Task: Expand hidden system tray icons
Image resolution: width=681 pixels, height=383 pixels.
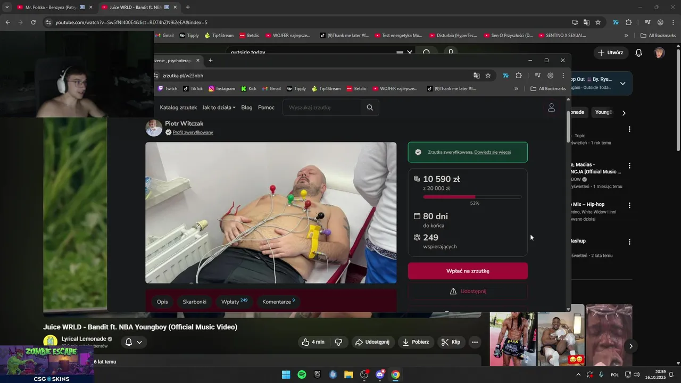Action: 578,374
